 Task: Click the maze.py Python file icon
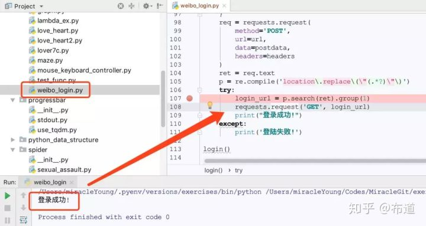coord(32,60)
